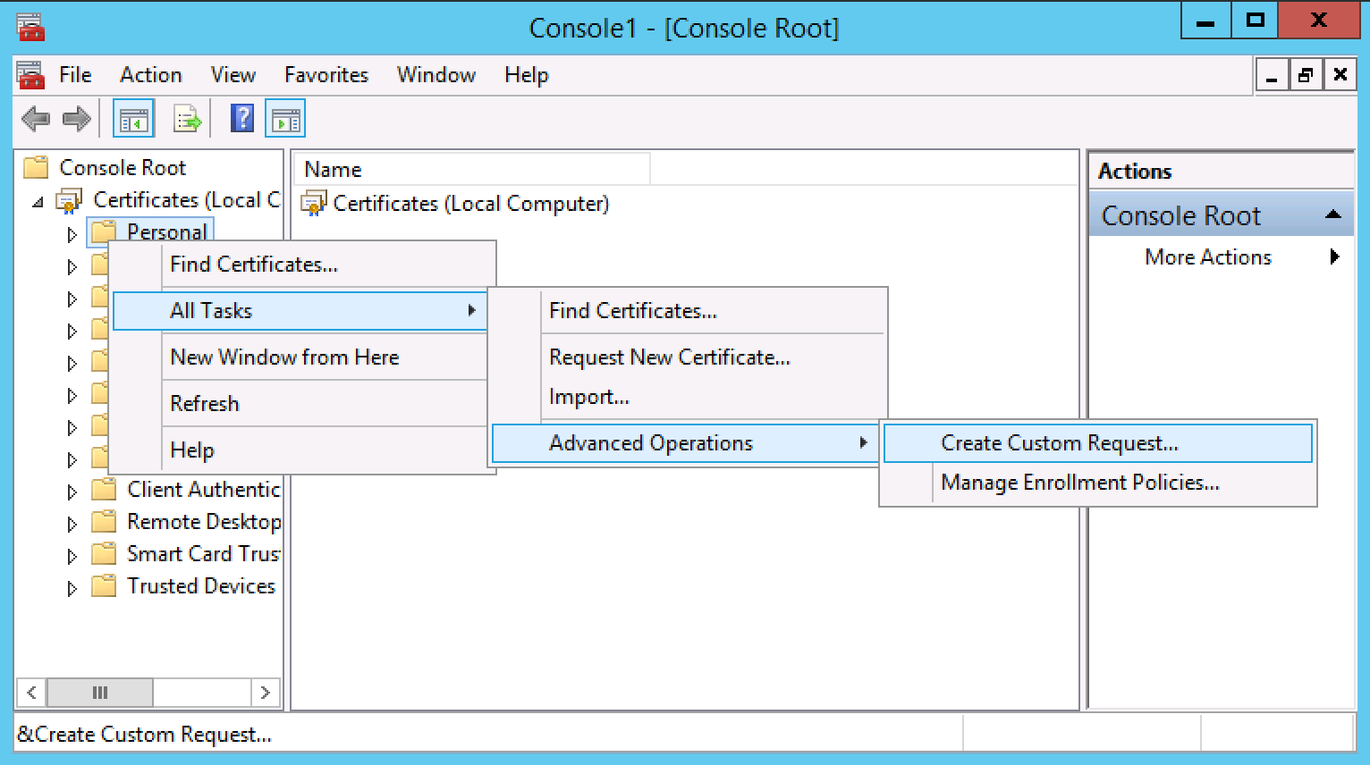The height and width of the screenshot is (765, 1370).
Task: Open the Action menu
Action: click(149, 74)
